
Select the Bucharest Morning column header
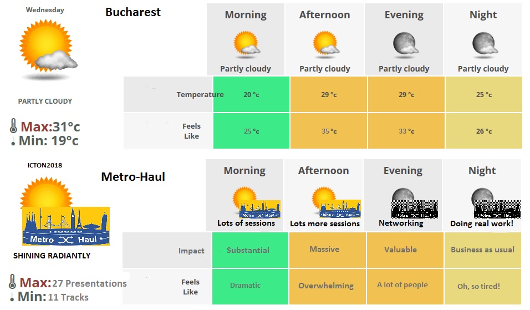click(246, 15)
